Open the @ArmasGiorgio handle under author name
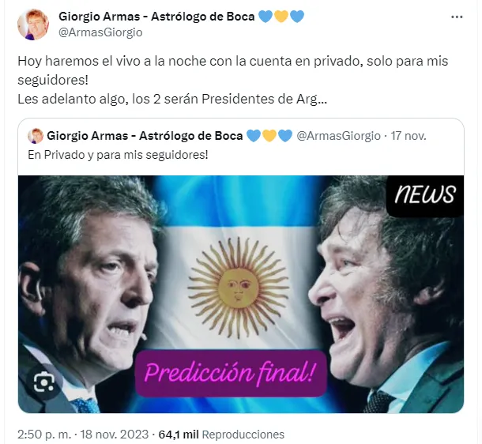 tap(100, 32)
